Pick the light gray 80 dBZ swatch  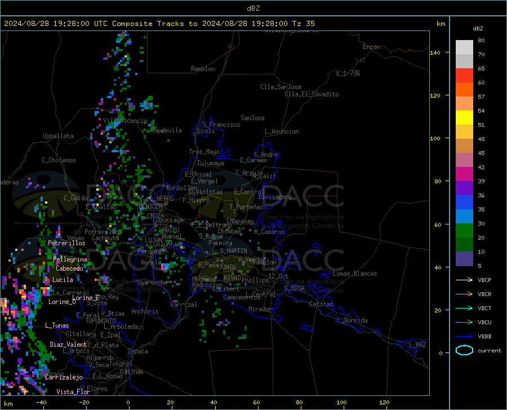(x=464, y=47)
